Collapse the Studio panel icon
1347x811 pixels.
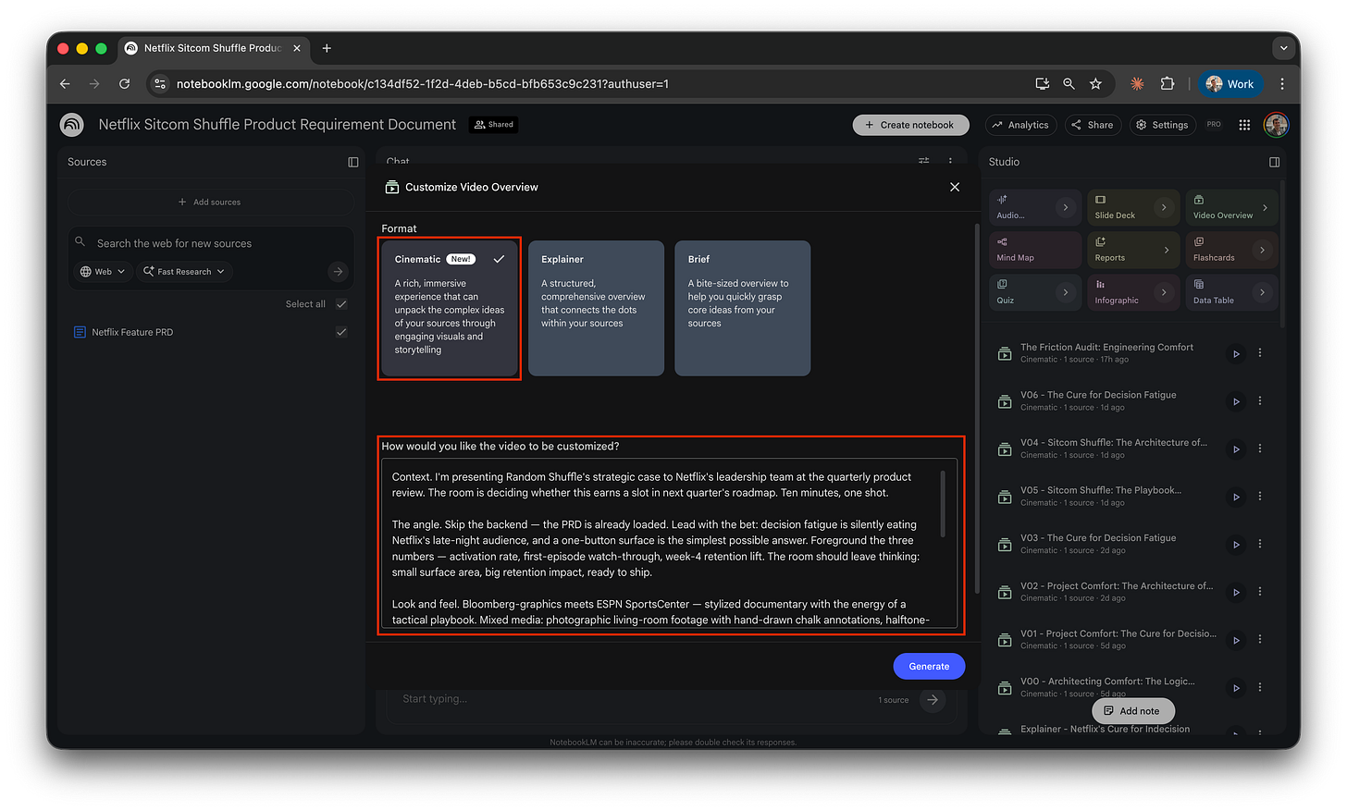[1274, 162]
